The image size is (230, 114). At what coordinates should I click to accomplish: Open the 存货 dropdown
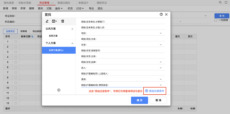pos(161,45)
